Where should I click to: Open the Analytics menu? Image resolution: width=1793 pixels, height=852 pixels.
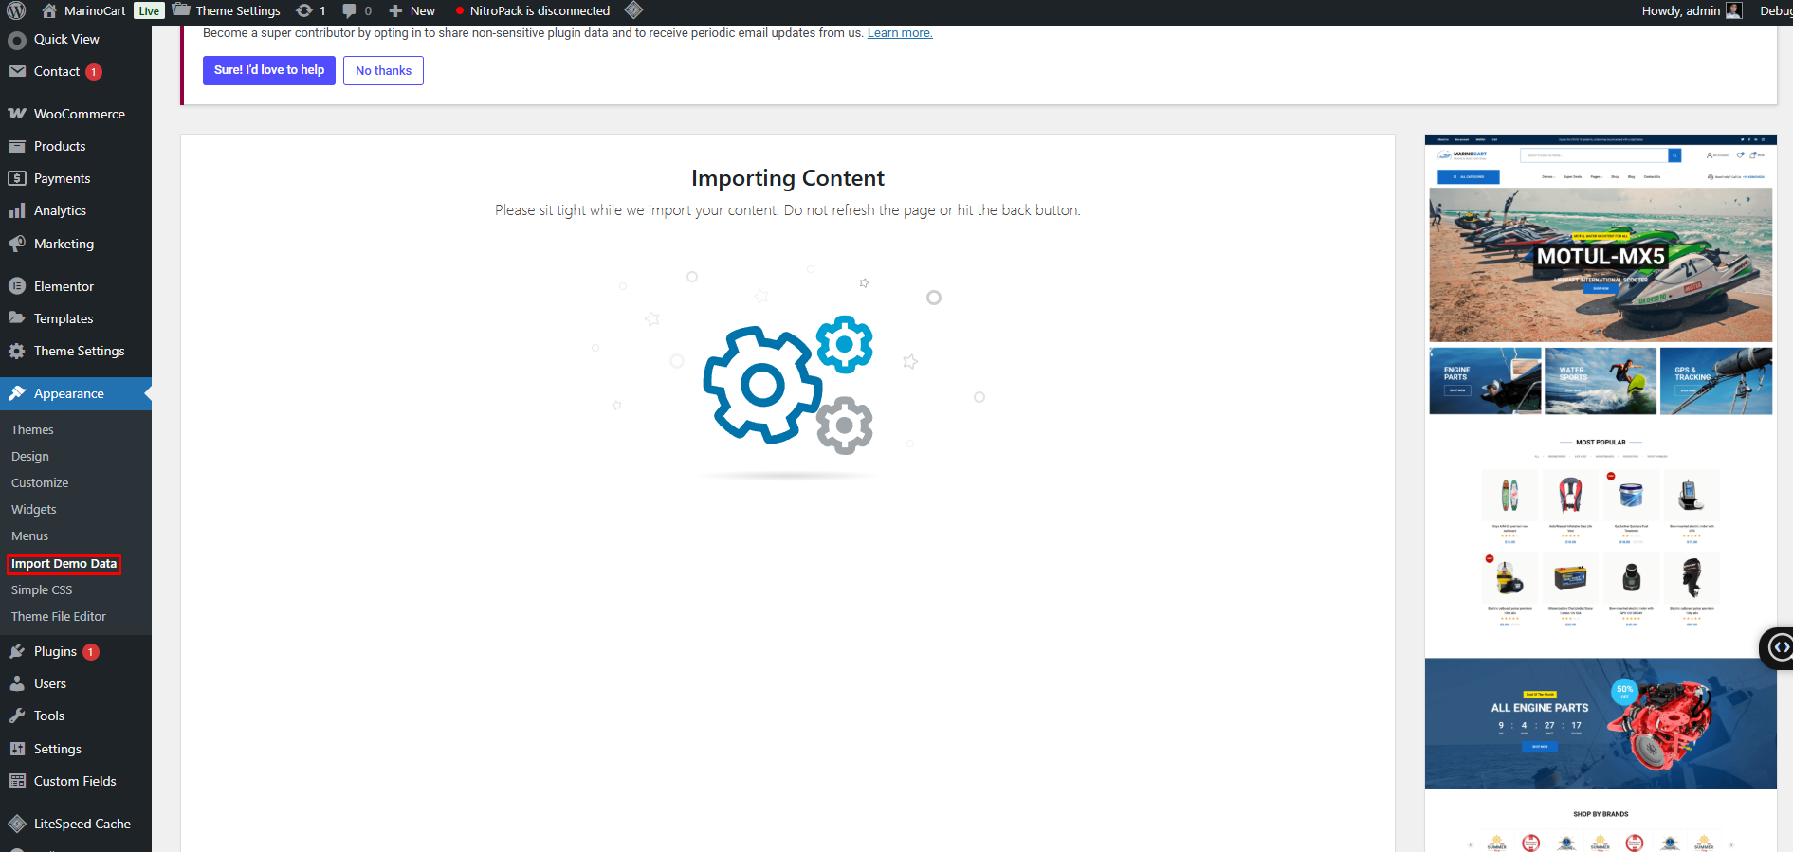[x=60, y=210]
